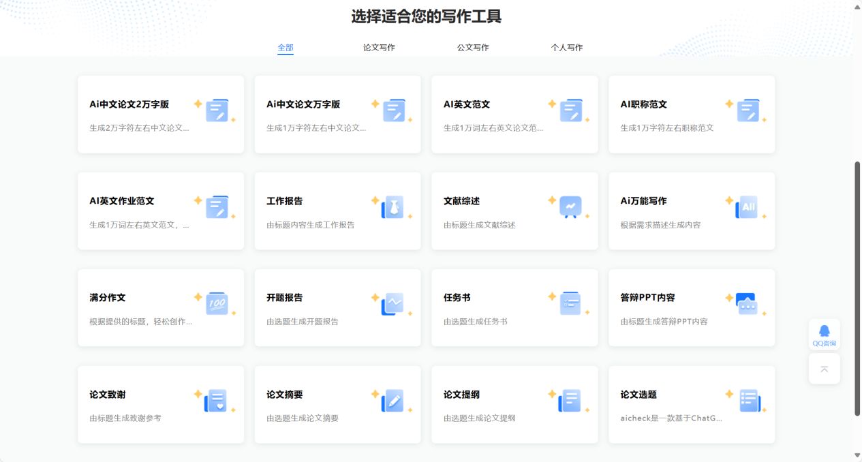Viewport: 862px width, 462px height.
Task: Click the text 由标题内容生成工作报告
Action: (311, 224)
